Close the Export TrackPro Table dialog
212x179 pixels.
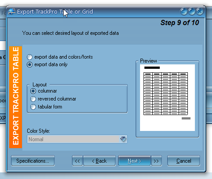point(200,11)
